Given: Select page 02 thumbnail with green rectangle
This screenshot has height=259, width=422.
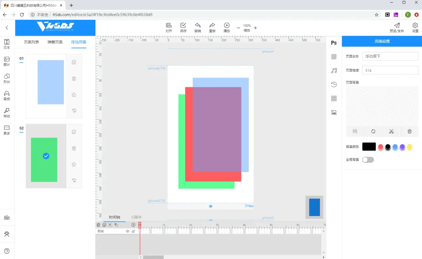Looking at the screenshot, I should pos(46,156).
